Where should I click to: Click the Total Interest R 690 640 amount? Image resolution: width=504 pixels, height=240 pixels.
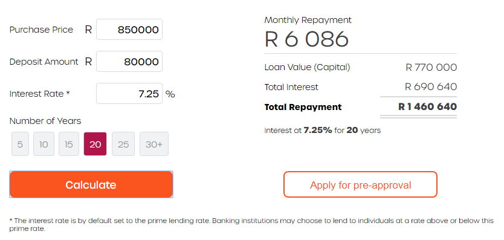point(431,87)
